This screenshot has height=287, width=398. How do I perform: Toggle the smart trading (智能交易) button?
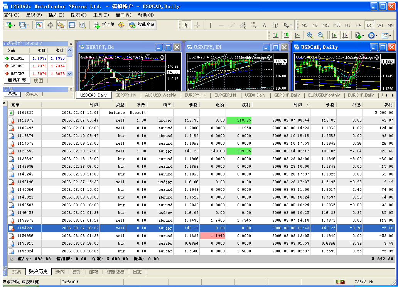(x=142, y=25)
